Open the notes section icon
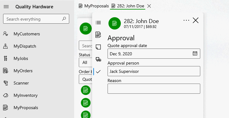Viewport: 229px width, 118px height. [x=98, y=47]
